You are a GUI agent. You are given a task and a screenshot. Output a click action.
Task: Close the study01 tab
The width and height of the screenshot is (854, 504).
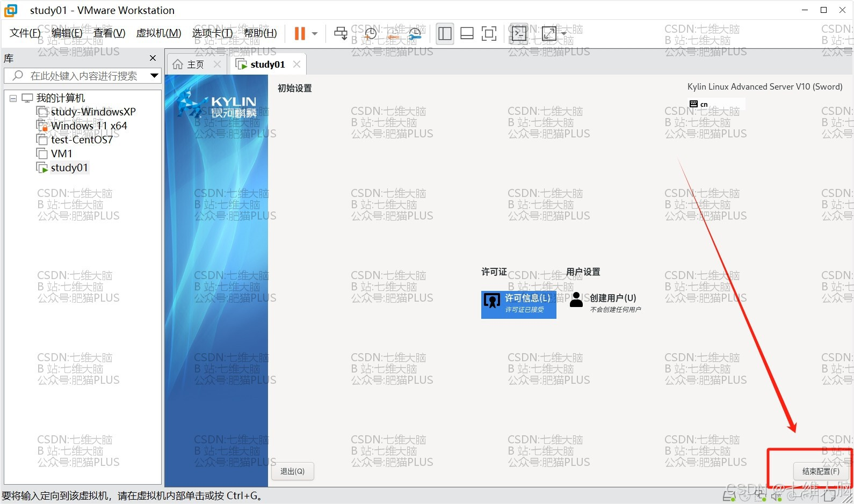click(296, 64)
